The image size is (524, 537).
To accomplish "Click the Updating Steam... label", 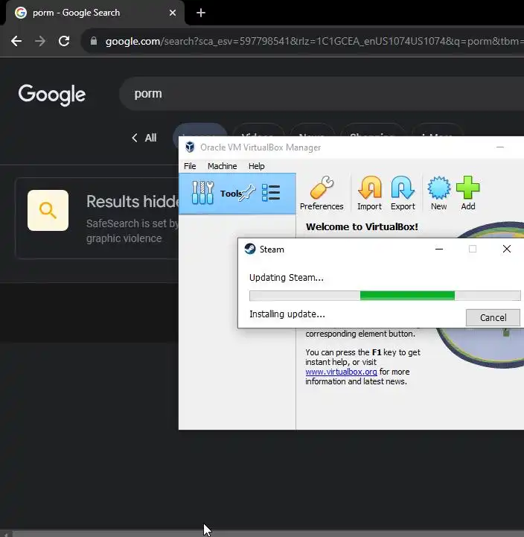I will 287,277.
